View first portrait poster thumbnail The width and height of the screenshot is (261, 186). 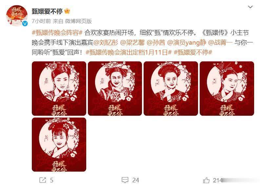(x=59, y=88)
